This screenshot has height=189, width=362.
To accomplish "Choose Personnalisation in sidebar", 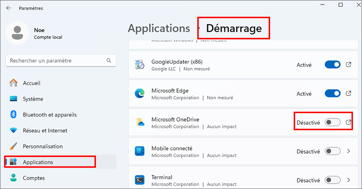I will click(x=61, y=146).
